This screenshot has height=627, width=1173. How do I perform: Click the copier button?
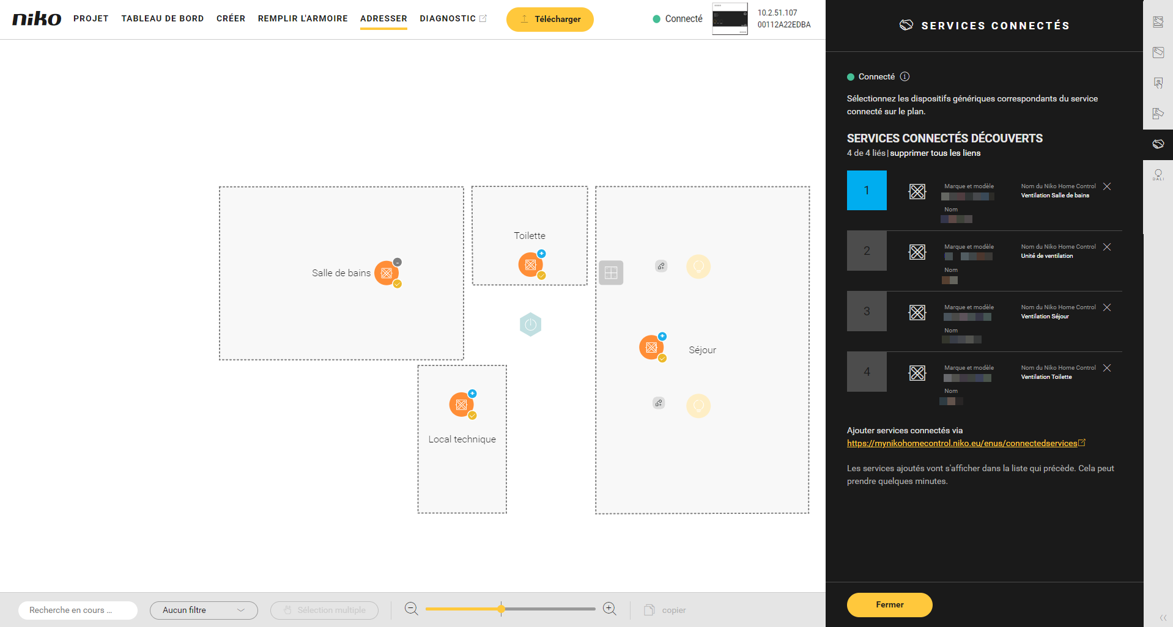(x=665, y=610)
